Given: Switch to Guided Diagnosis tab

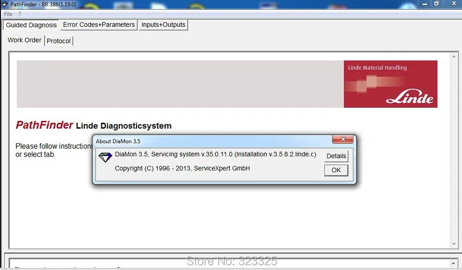Looking at the screenshot, I should tap(31, 25).
